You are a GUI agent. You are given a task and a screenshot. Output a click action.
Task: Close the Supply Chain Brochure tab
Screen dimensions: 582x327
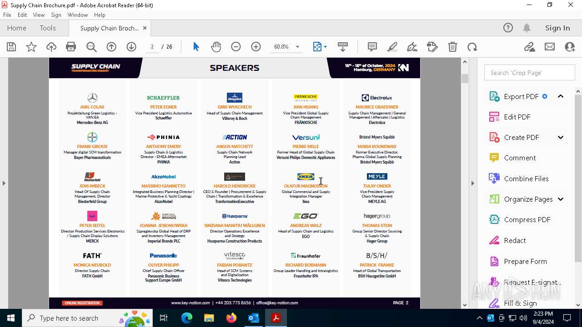click(x=145, y=28)
